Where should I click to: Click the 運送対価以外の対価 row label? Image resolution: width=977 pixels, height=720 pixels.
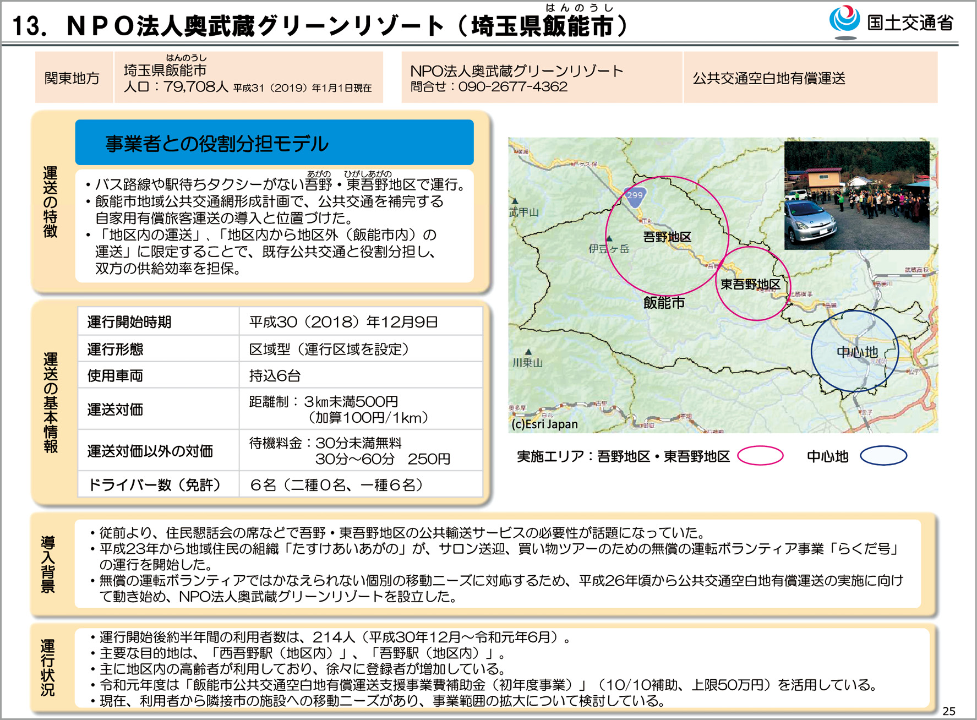(150, 451)
